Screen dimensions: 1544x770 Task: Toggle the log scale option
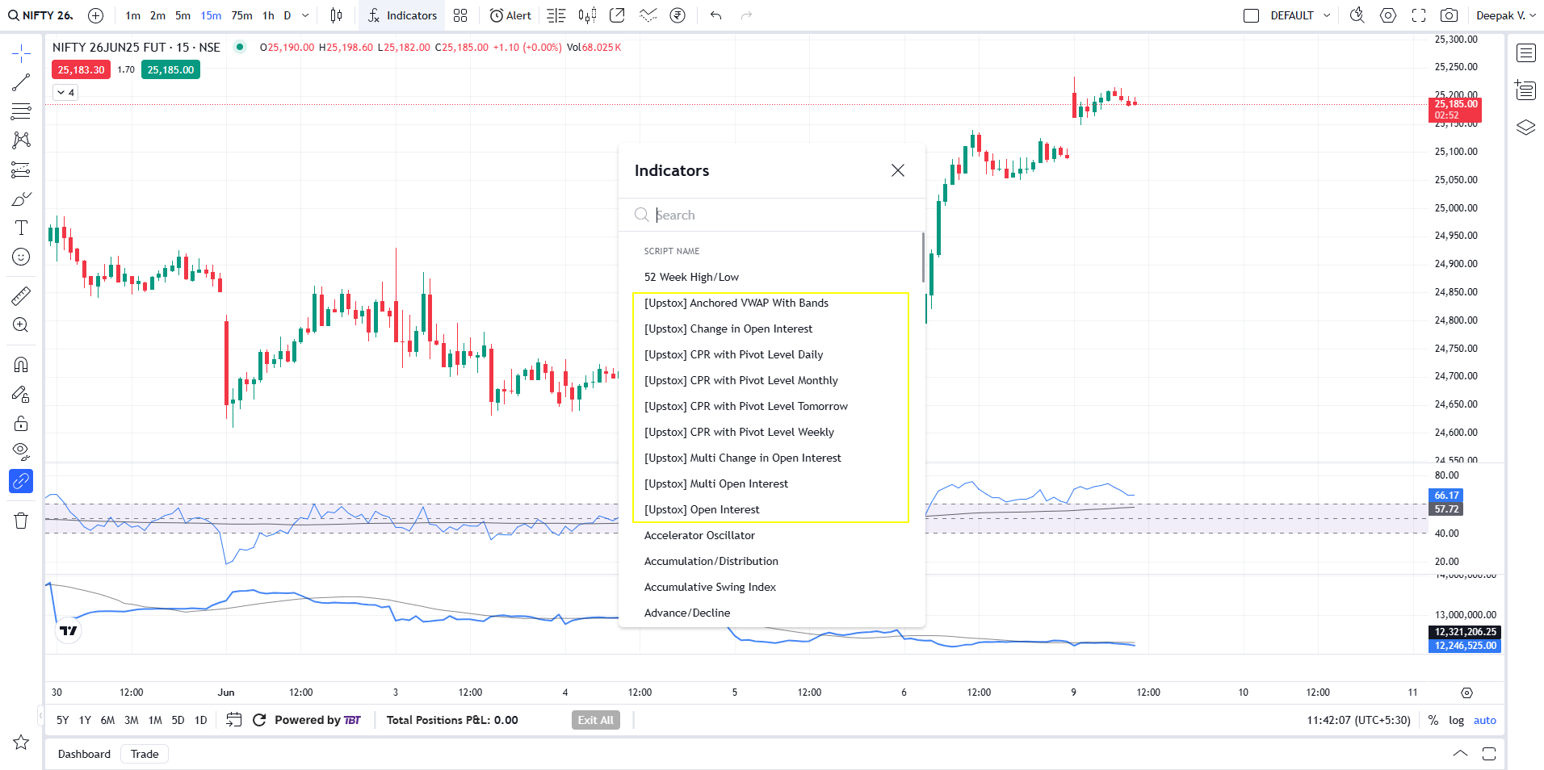pyautogui.click(x=1456, y=720)
